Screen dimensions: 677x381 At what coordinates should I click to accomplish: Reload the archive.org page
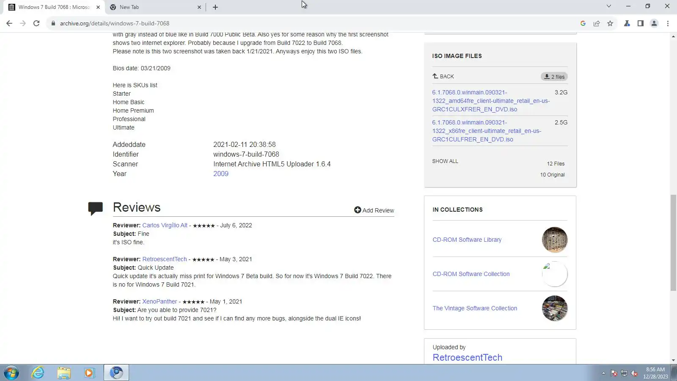coord(36,23)
